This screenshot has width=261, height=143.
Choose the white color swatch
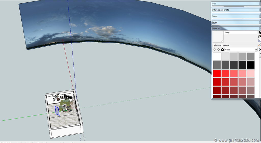coord(217,56)
